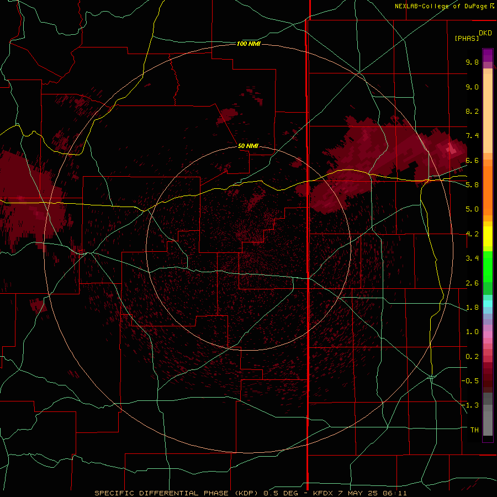
Task: Click the 7.4 scale value
Action: tap(472, 136)
